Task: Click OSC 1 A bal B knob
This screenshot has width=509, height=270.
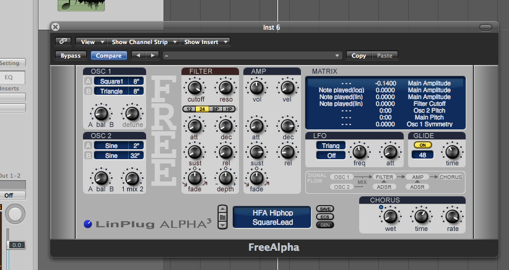Action: (x=101, y=113)
